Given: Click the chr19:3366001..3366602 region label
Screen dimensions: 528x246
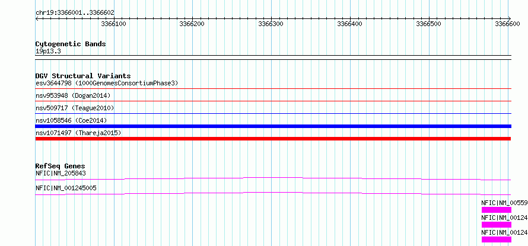Looking at the screenshot, I should pyautogui.click(x=75, y=13).
